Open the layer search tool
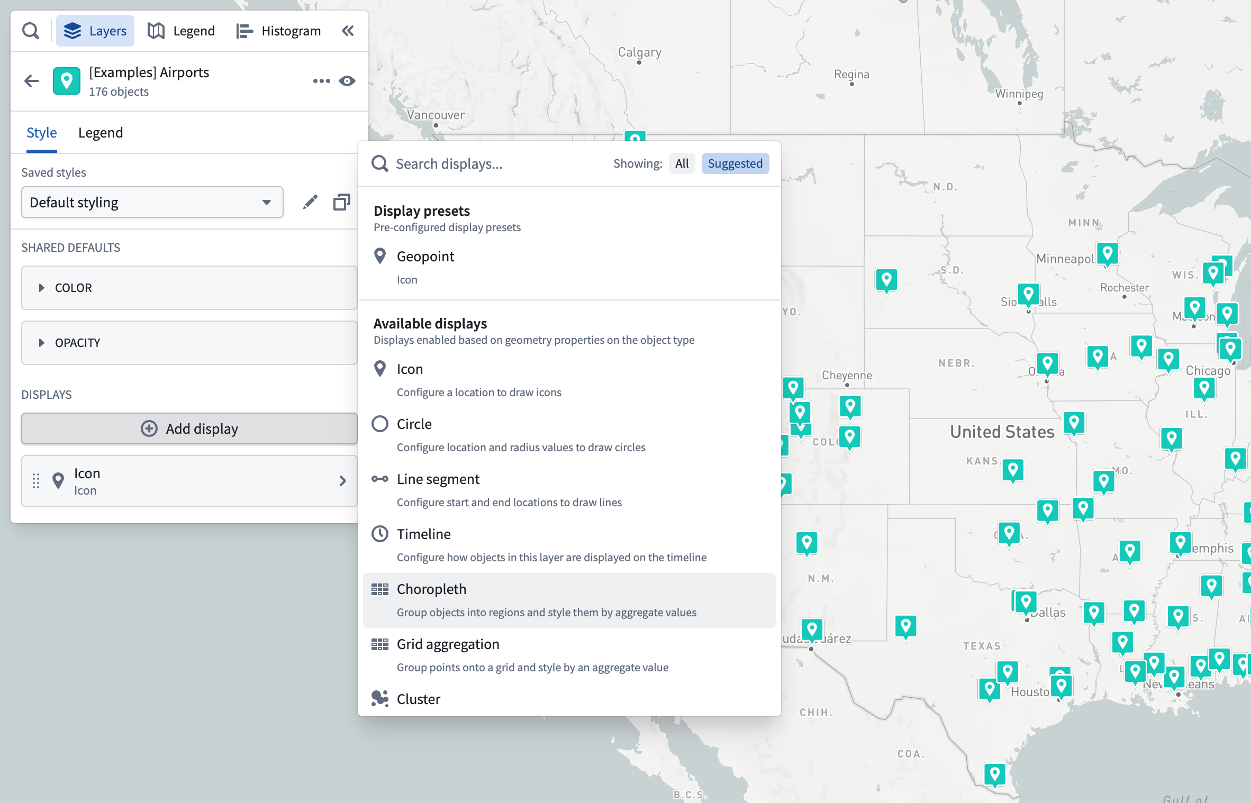Image resolution: width=1251 pixels, height=803 pixels. point(30,30)
